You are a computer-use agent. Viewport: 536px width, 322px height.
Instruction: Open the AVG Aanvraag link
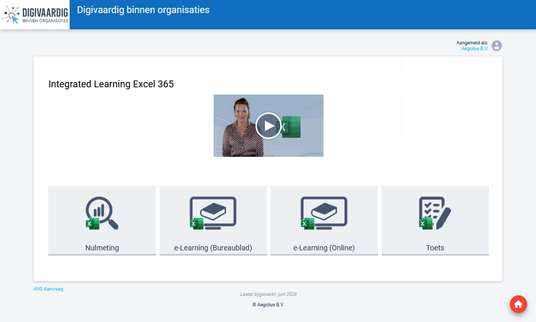click(48, 289)
